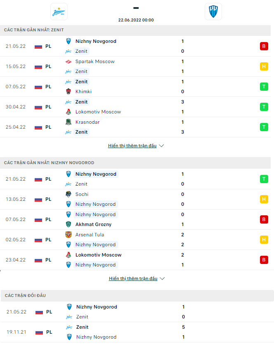Click the Spartak Moscow team crest
The image size is (274, 344).
pyautogui.click(x=68, y=61)
